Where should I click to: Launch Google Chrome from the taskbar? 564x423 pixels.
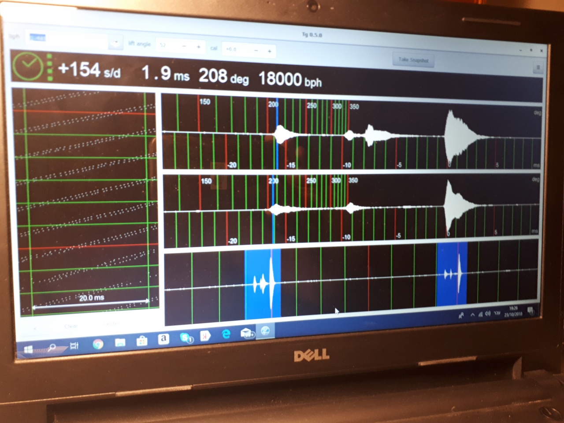(98, 343)
